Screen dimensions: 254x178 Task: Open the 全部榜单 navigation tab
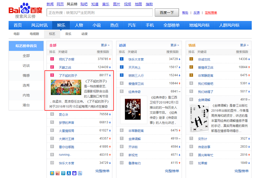click(x=172, y=25)
